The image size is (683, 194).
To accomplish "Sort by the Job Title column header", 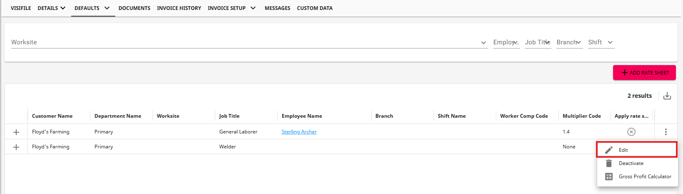I will [x=229, y=116].
